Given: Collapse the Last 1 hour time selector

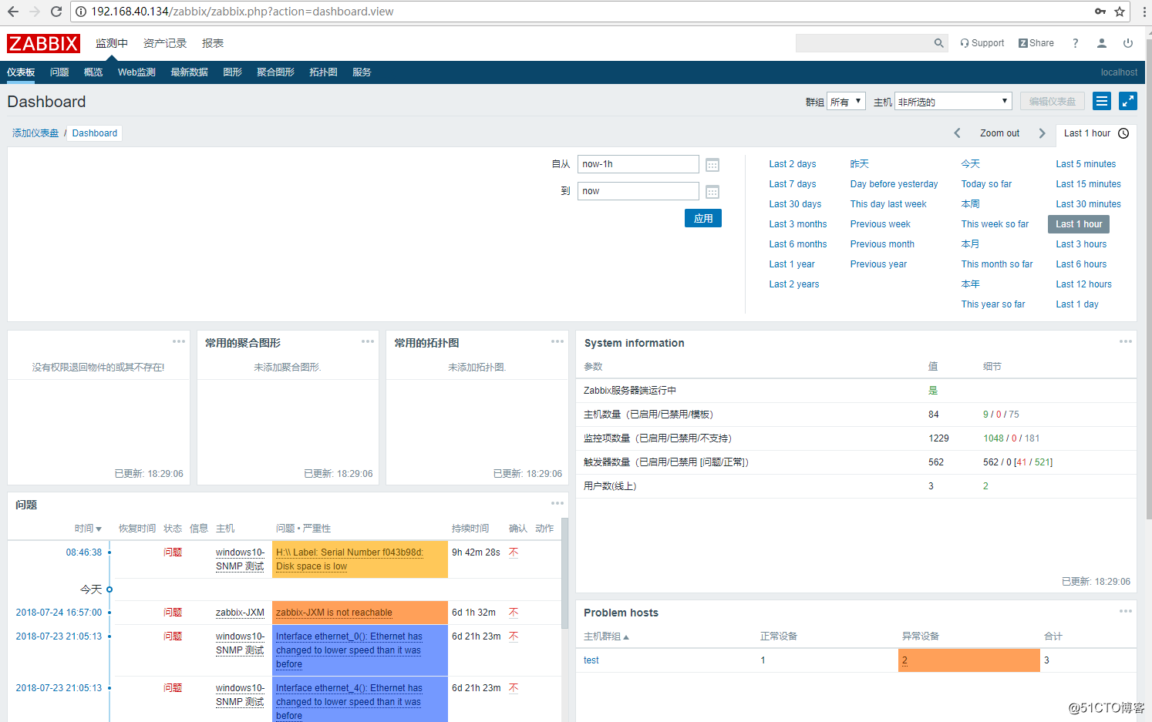Looking at the screenshot, I should point(1096,133).
